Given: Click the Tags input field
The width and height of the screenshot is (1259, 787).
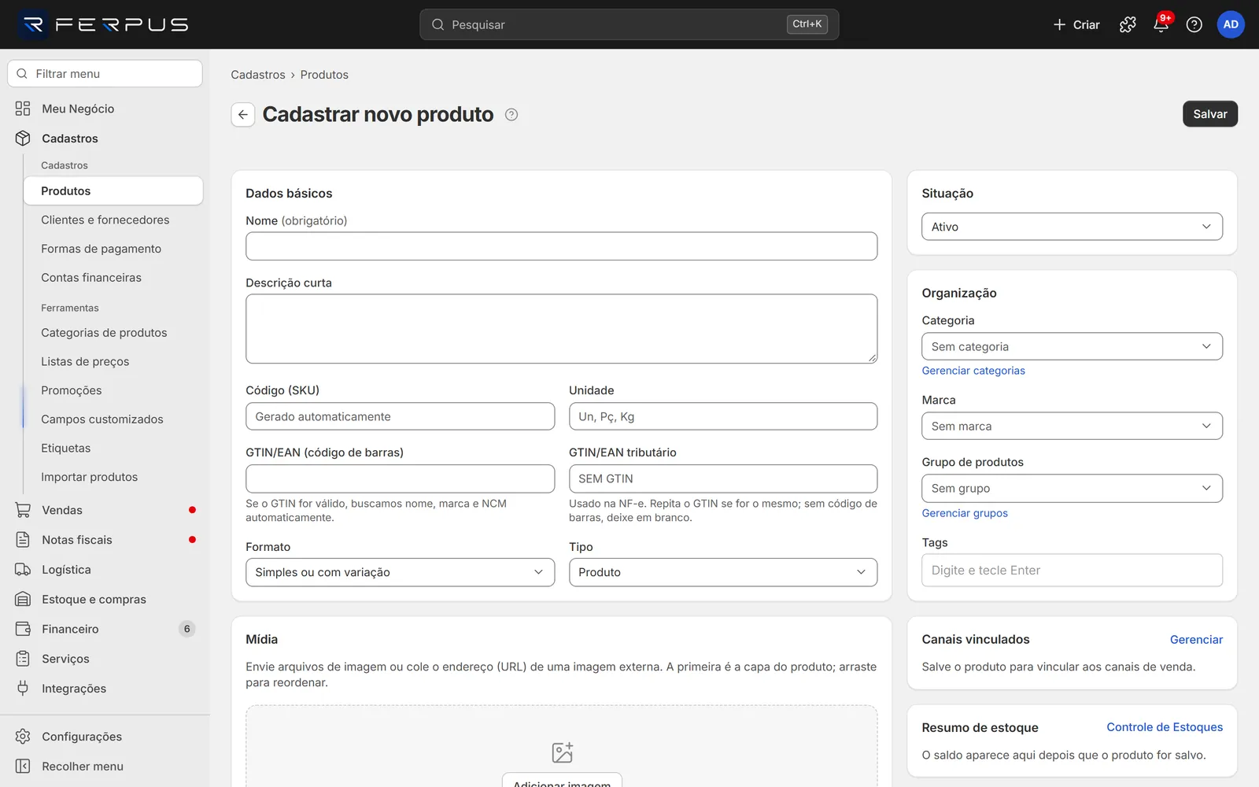Looking at the screenshot, I should tap(1072, 571).
